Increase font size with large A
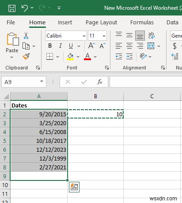 (91, 46)
